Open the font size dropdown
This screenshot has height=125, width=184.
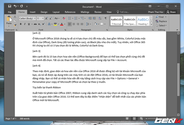tap(43, 18)
